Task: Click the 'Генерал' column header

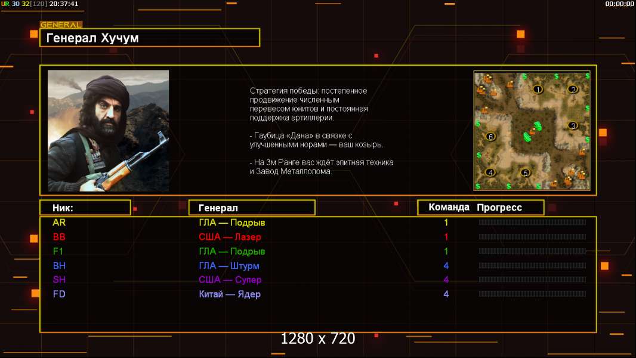Action: click(252, 208)
